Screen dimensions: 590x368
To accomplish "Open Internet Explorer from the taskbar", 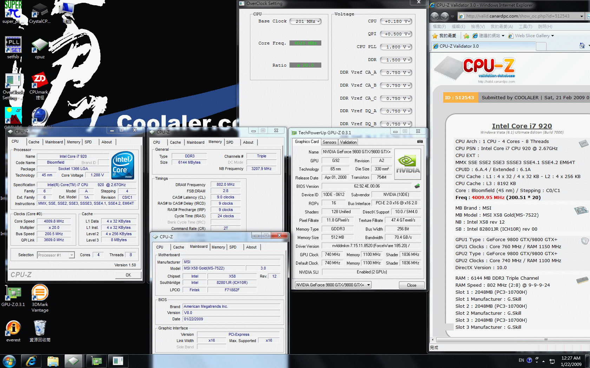I will coord(31,361).
